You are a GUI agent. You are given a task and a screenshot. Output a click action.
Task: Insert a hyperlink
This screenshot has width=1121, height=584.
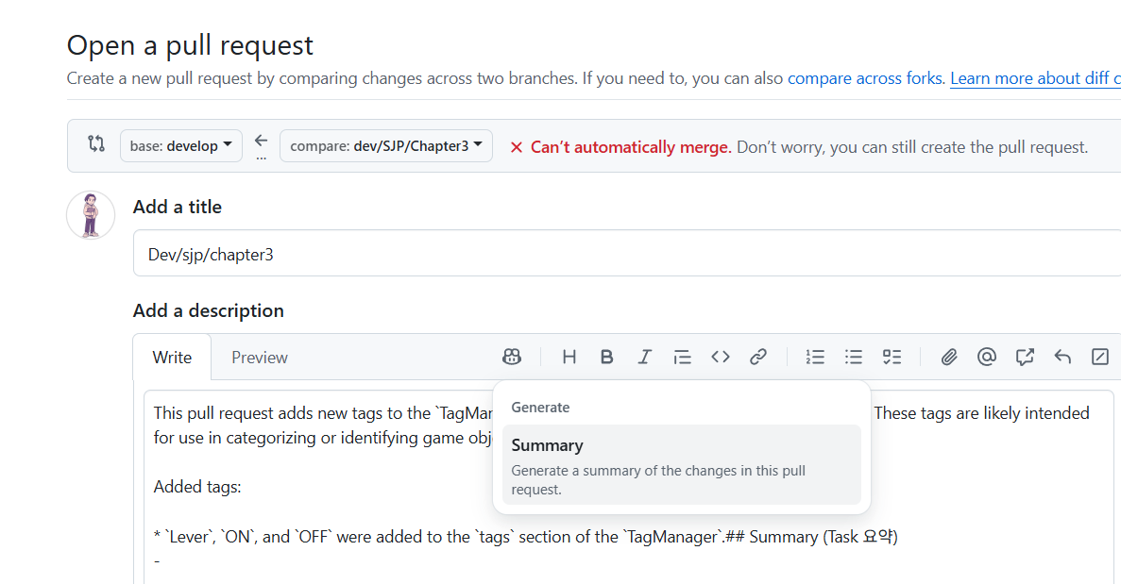pos(757,357)
